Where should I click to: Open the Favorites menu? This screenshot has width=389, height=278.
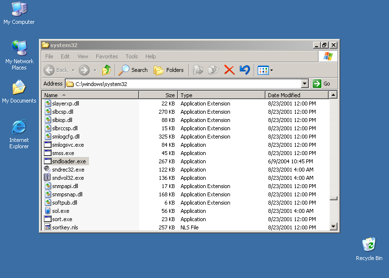(x=106, y=56)
